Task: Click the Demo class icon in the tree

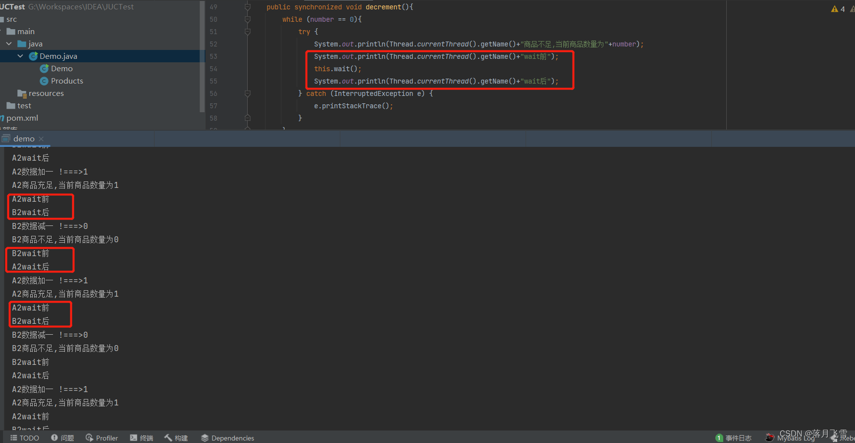Action: point(44,69)
